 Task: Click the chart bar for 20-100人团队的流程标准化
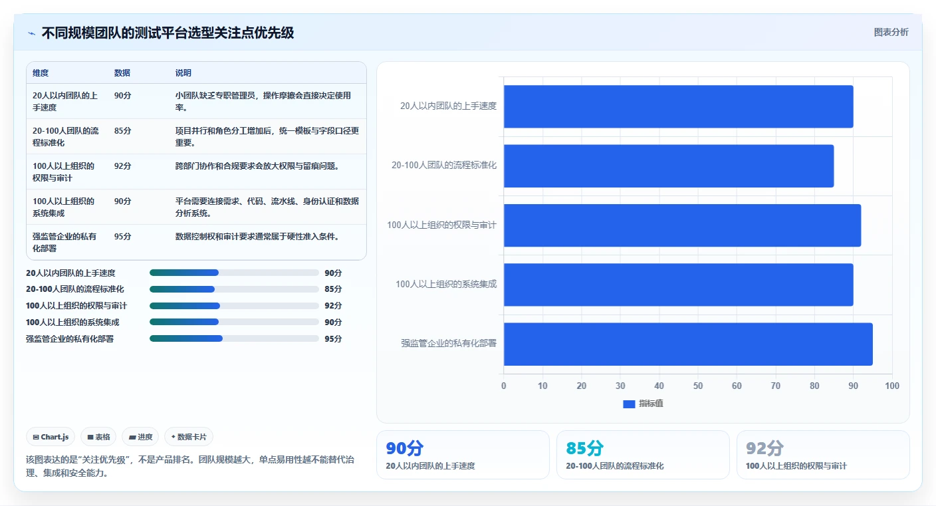point(669,166)
